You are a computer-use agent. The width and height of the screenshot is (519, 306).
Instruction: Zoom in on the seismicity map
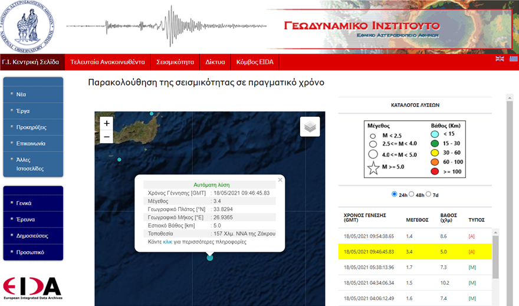tap(106, 123)
